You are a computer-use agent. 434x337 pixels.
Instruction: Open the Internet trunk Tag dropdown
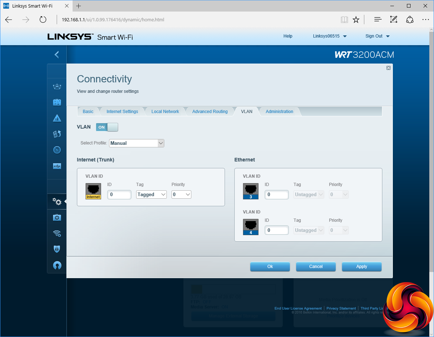[151, 195]
